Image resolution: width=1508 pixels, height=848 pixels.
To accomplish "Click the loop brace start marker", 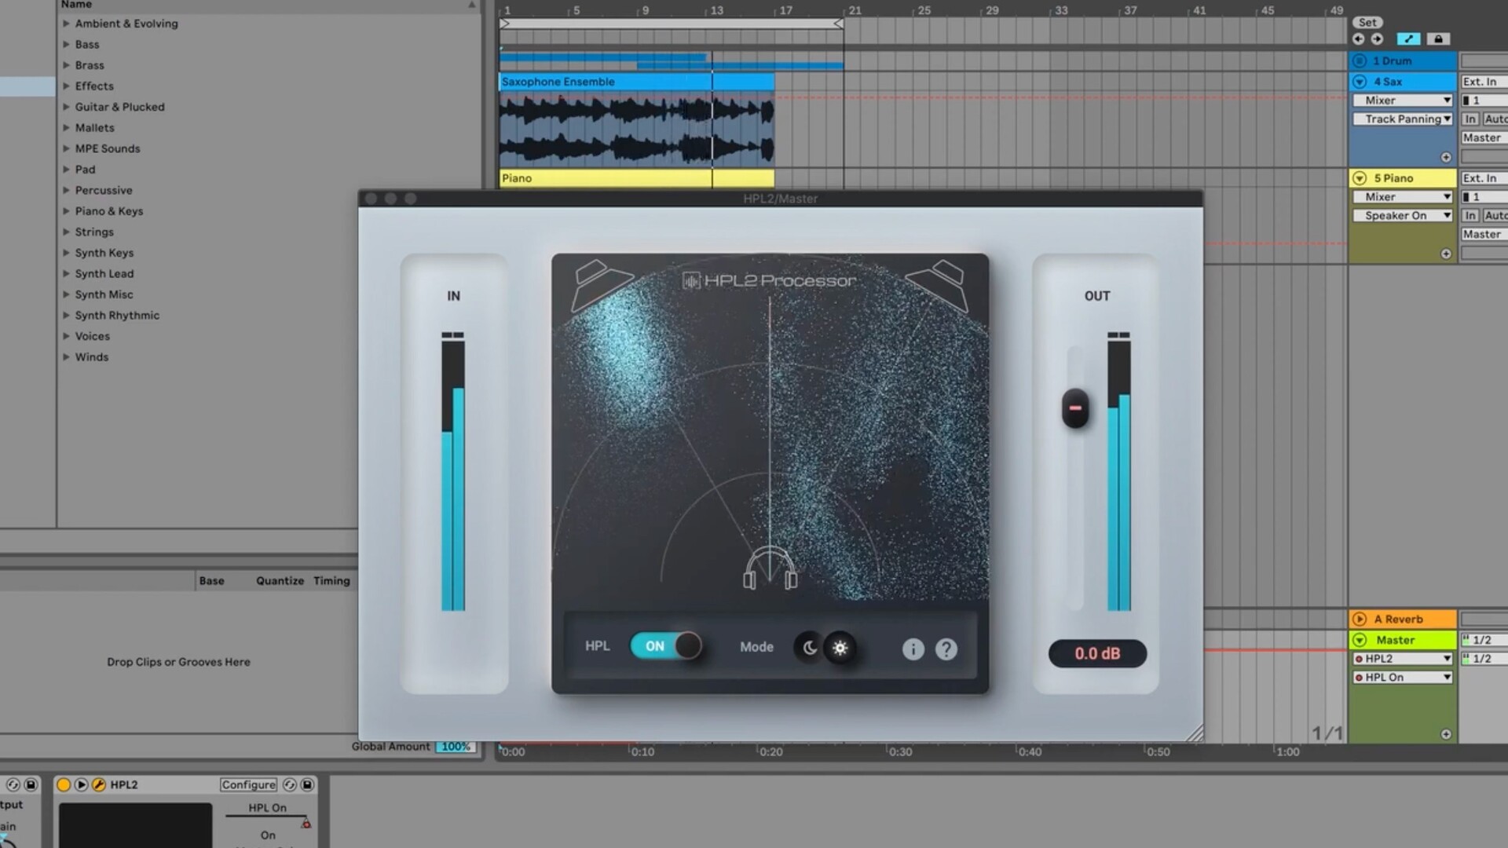I will (x=504, y=24).
